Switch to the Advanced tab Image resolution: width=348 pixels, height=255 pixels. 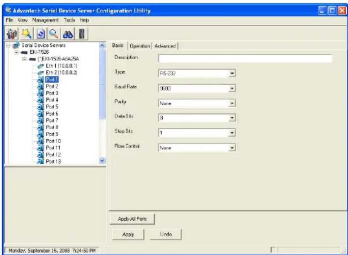tap(165, 46)
